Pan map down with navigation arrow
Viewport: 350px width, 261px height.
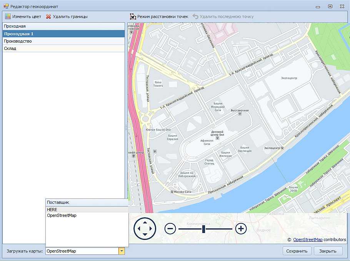pyautogui.click(x=145, y=235)
